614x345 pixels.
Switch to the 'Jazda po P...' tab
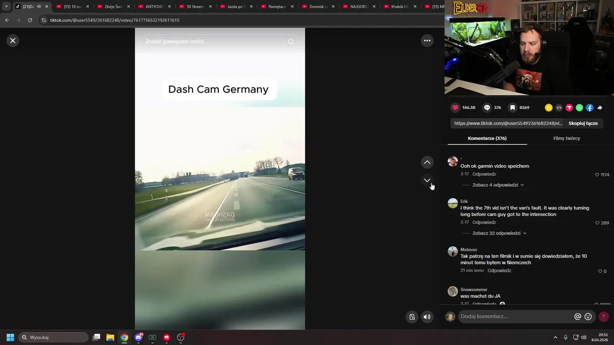click(x=236, y=7)
